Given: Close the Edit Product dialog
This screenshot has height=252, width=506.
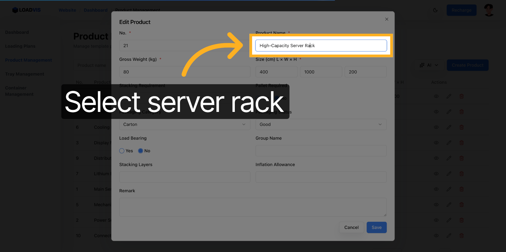Looking at the screenshot, I should [x=387, y=19].
